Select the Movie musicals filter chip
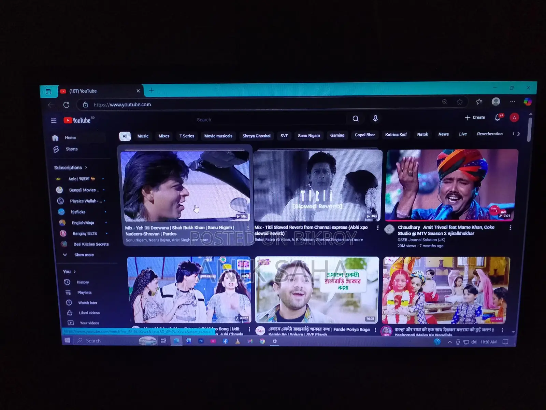The width and height of the screenshot is (546, 410). [218, 136]
